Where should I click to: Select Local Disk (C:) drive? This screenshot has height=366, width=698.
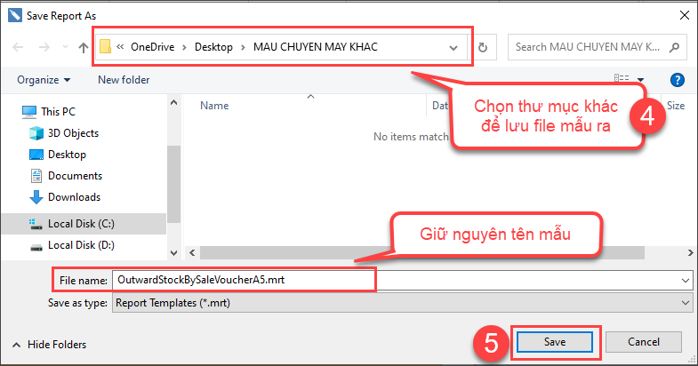[x=81, y=223]
